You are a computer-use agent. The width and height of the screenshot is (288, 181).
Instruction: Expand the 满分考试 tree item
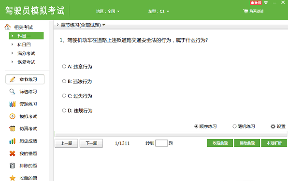[12, 53]
